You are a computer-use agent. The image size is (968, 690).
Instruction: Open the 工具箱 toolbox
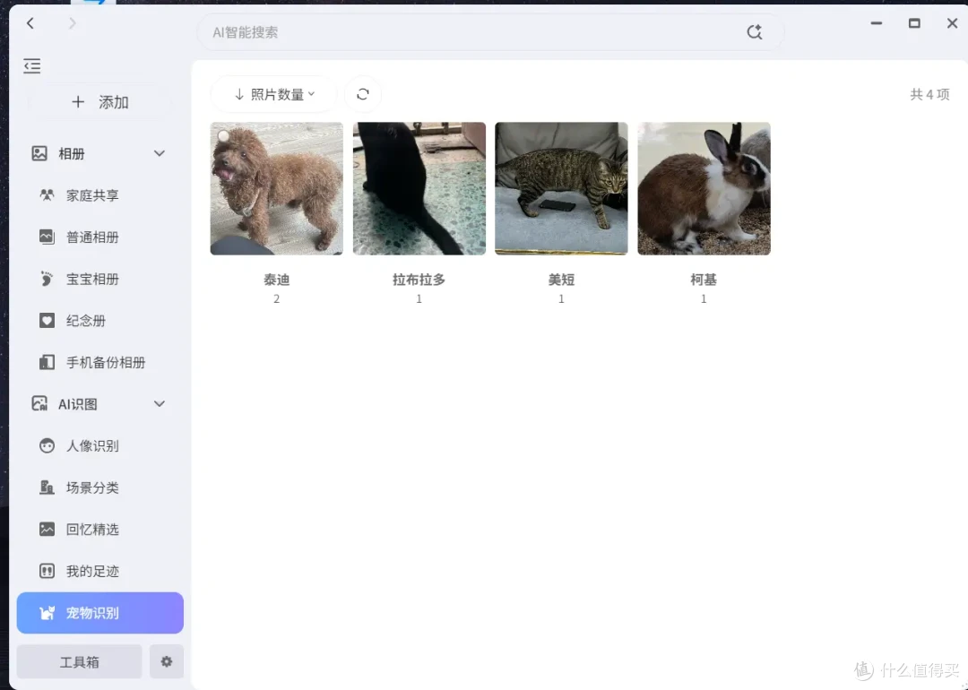79,662
